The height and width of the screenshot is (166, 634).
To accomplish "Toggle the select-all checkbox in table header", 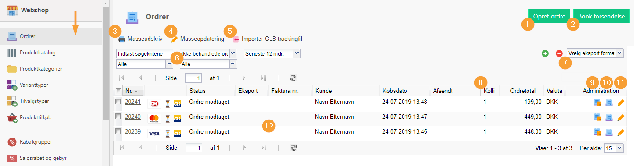I will (x=118, y=91).
